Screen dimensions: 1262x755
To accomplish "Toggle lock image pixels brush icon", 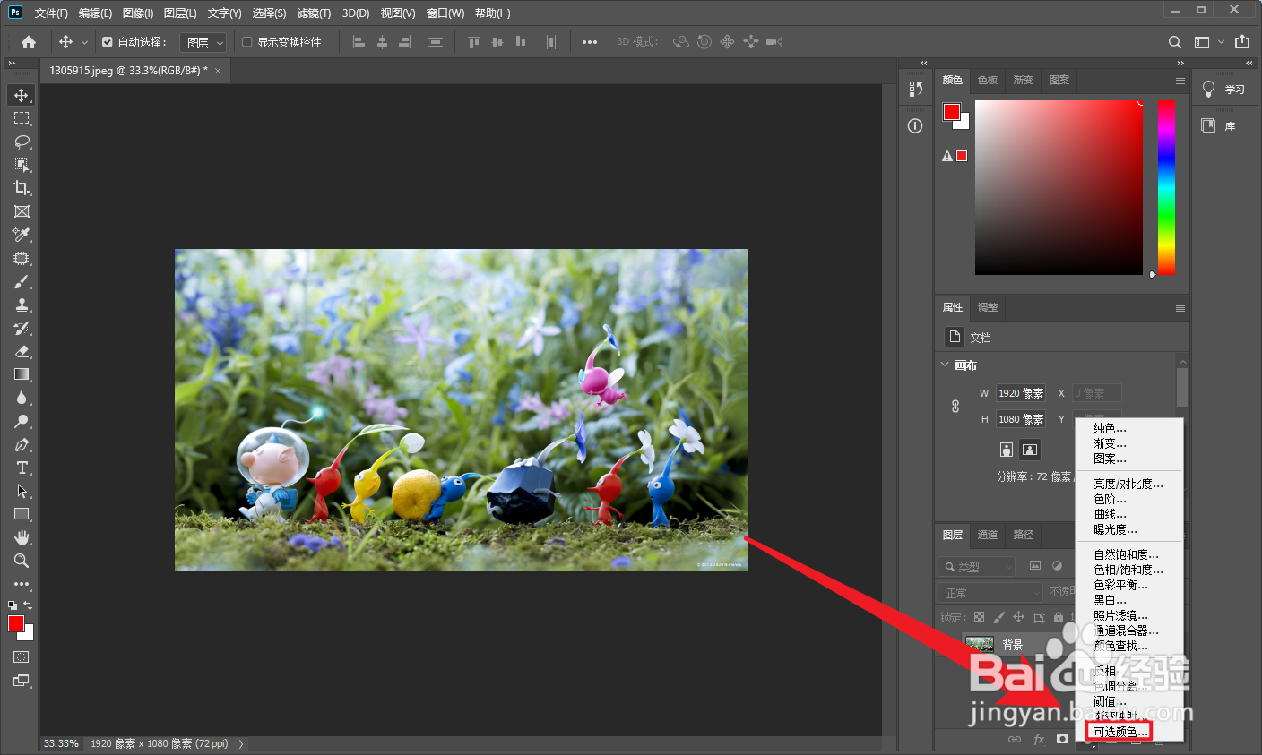I will [x=999, y=617].
